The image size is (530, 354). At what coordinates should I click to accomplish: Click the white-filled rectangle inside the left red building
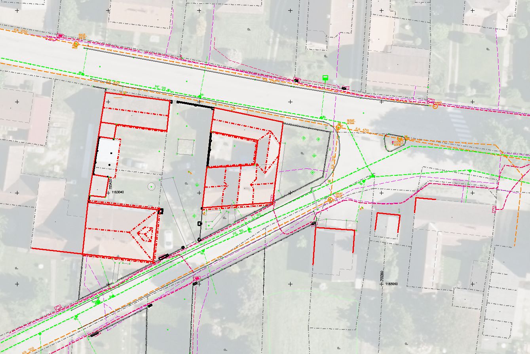[107, 152]
